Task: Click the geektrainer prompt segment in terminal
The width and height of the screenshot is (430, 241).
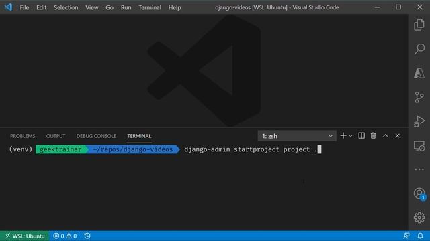Action: pyautogui.click(x=60, y=149)
